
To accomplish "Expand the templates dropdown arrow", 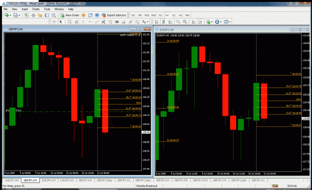I will pos(230,22).
